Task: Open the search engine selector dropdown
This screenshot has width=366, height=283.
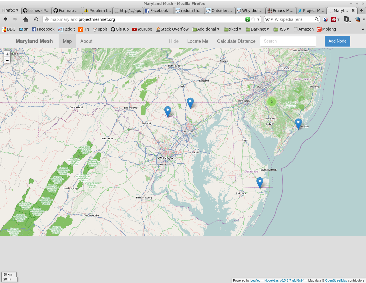Action: tap(269, 19)
